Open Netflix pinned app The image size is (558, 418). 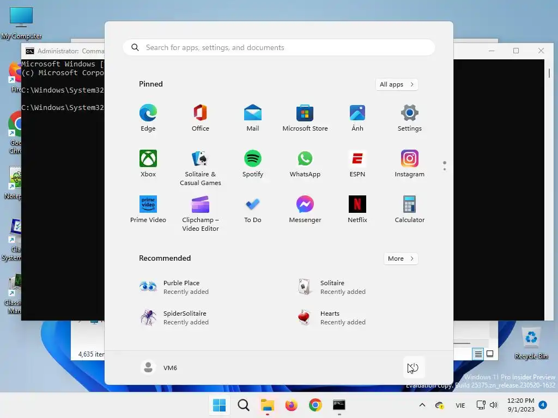click(x=357, y=210)
